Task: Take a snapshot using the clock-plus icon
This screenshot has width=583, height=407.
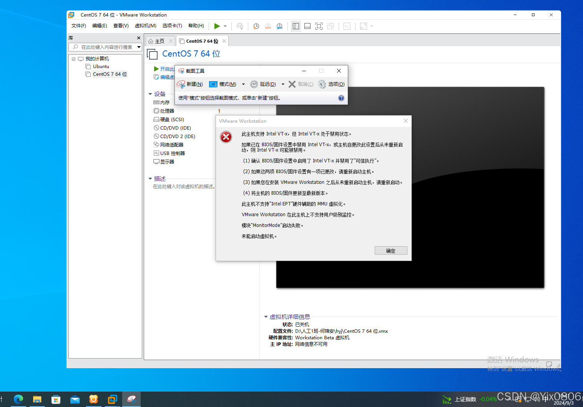Action: click(x=256, y=26)
